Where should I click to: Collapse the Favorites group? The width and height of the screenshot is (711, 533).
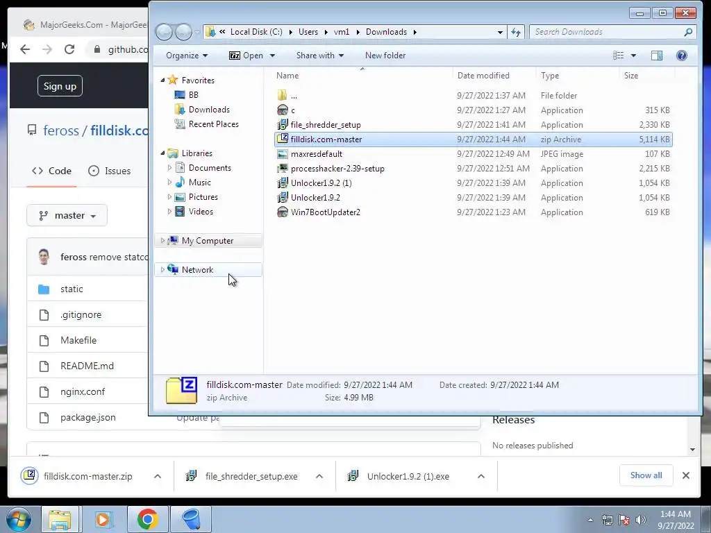(162, 81)
